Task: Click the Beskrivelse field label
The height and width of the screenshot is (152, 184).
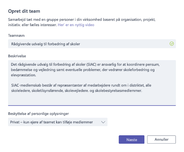Action: 17,56
